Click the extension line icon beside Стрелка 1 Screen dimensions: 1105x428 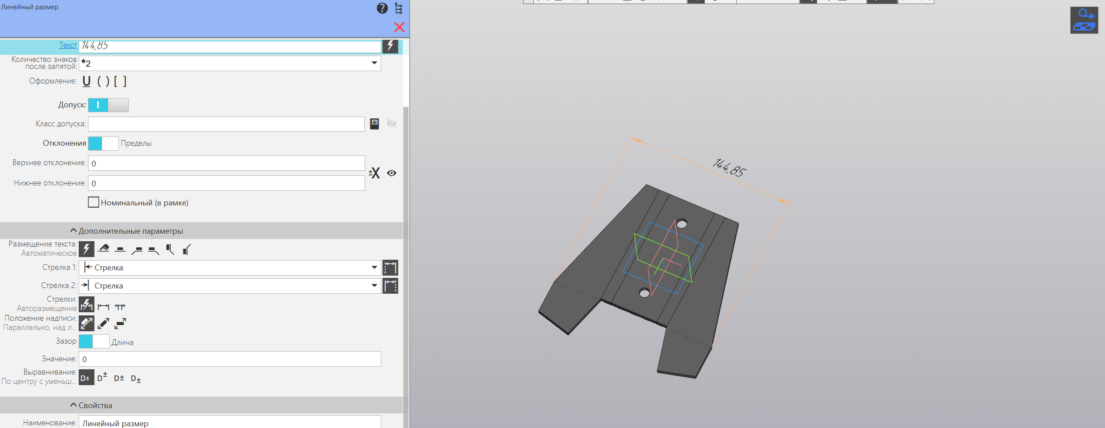coord(390,268)
